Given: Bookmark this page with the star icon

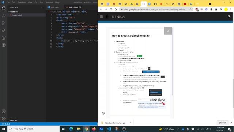Looking at the screenshot, I should [190, 9].
